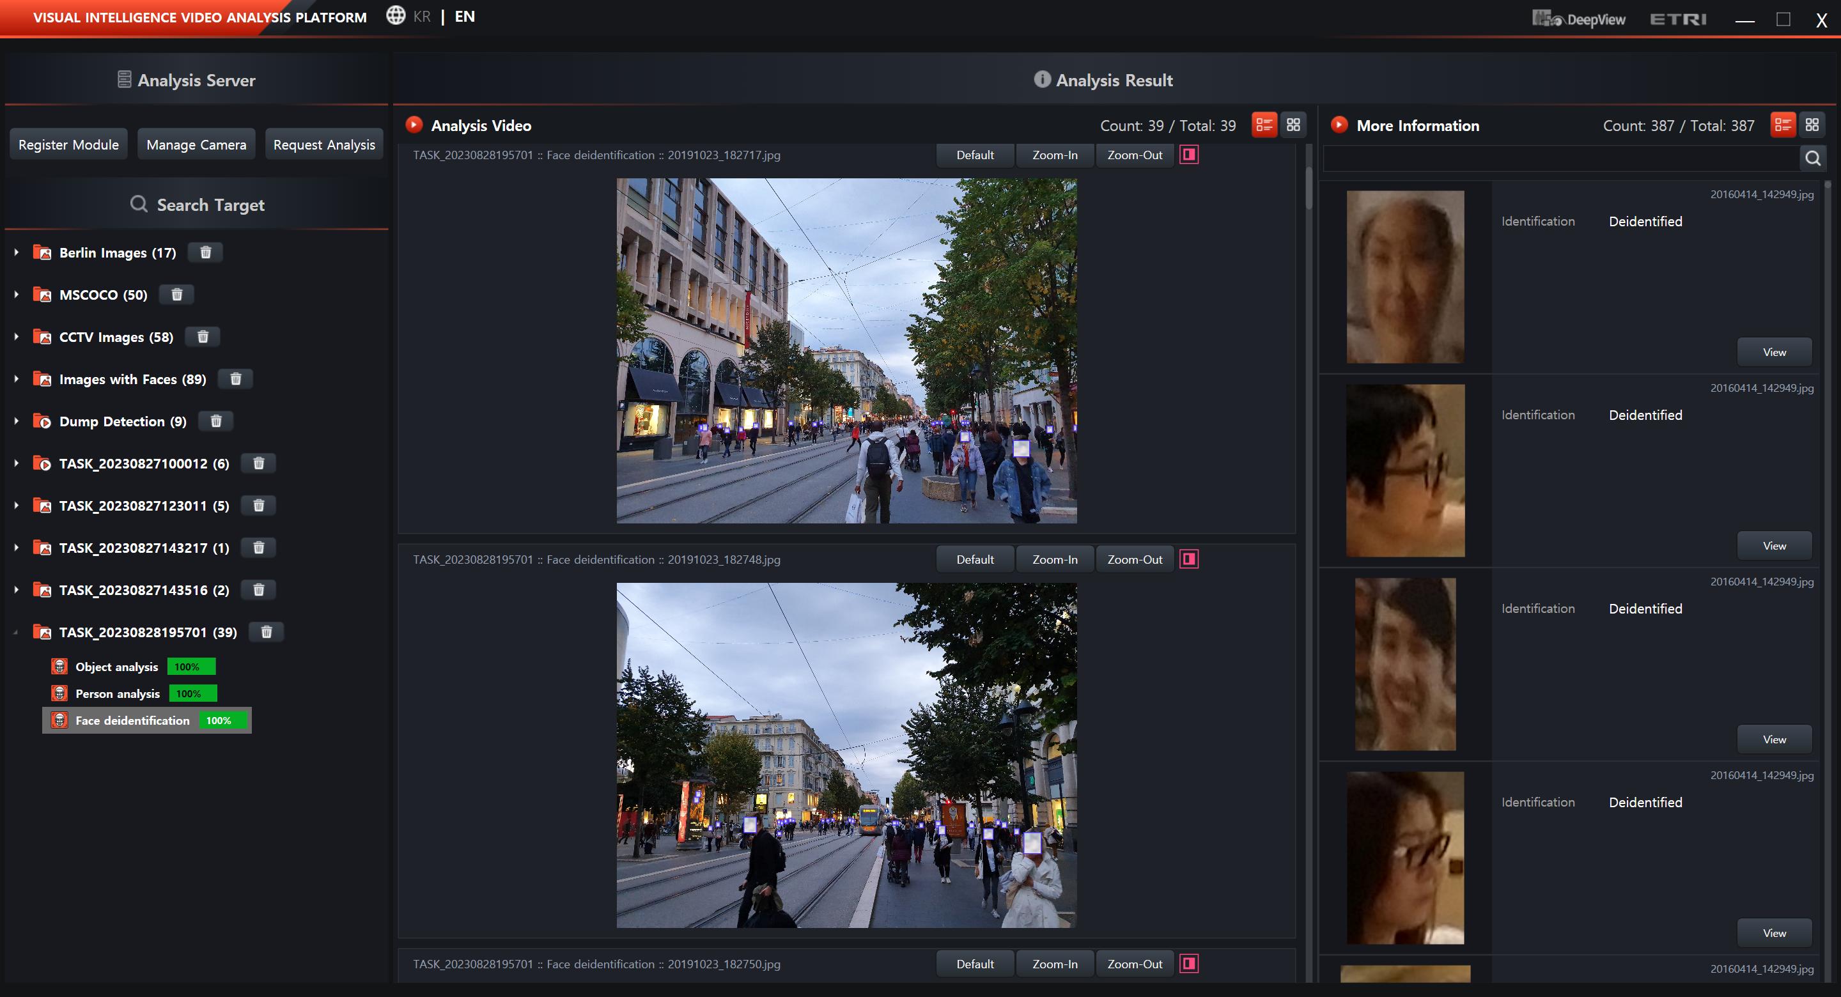Viewport: 1841px width, 997px height.
Task: Switch Analysis Video to grid view icon
Action: [x=1293, y=125]
